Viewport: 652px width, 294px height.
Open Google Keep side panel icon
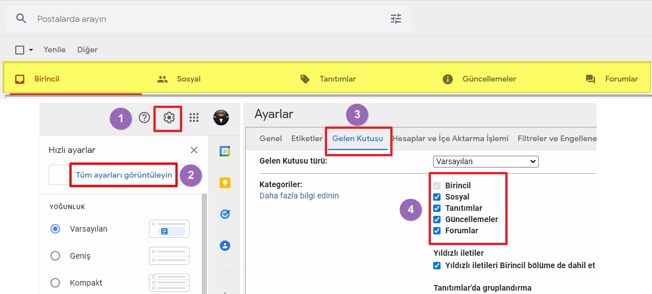[225, 183]
